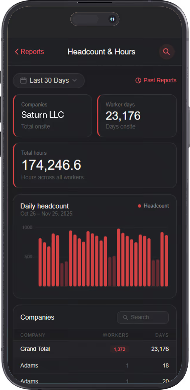
Task: Click the 18 days value
Action: pos(166,366)
